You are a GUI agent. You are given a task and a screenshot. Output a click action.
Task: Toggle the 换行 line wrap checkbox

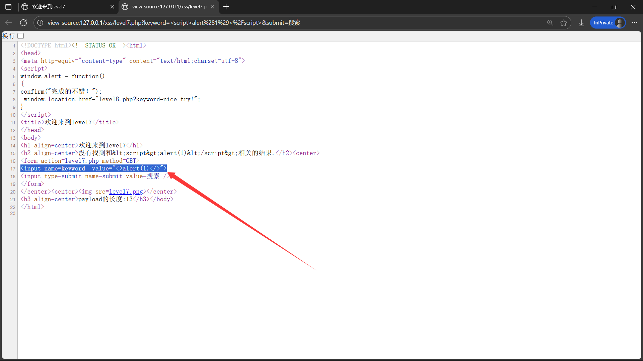pyautogui.click(x=21, y=36)
